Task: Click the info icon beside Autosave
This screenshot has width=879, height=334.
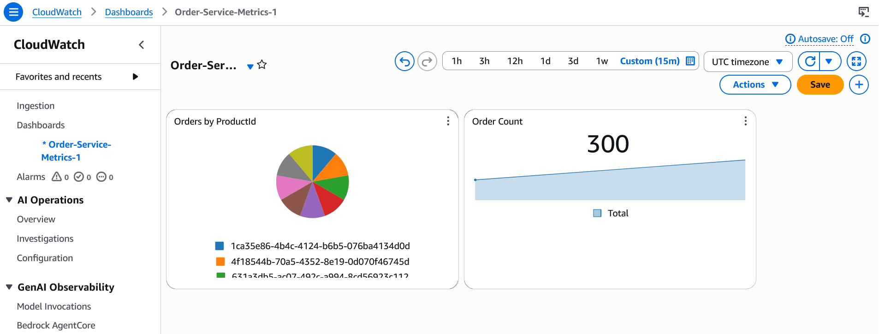Action: pyautogui.click(x=790, y=39)
